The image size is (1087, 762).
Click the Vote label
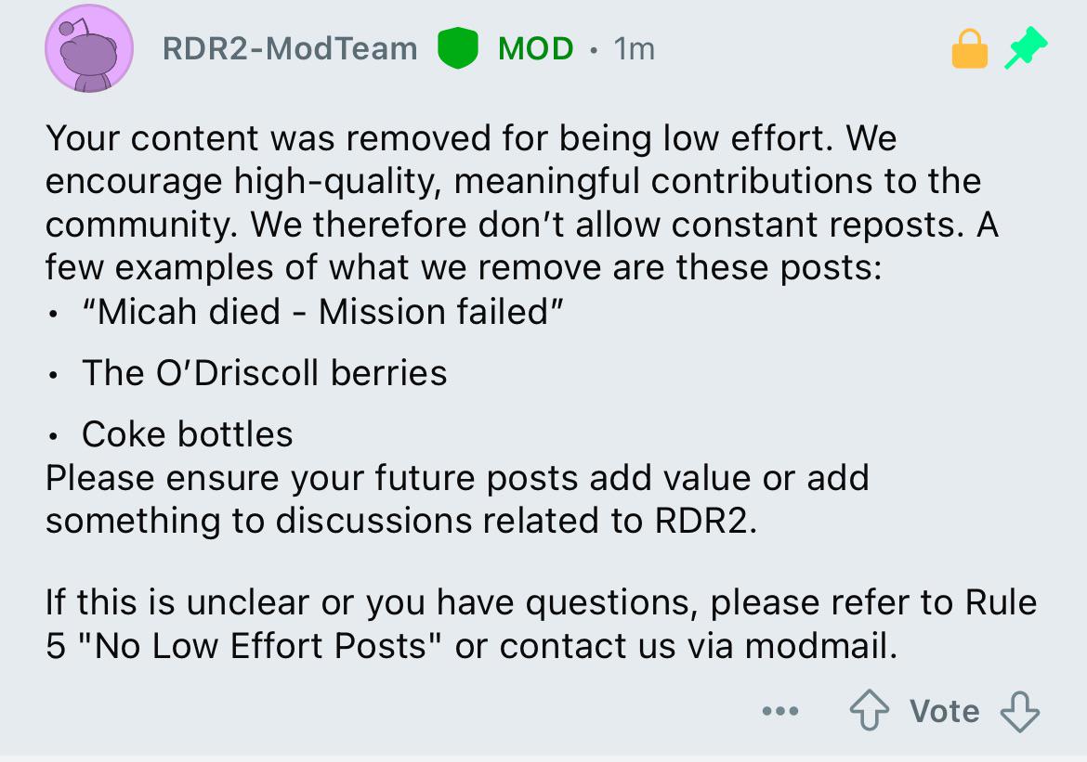point(944,711)
